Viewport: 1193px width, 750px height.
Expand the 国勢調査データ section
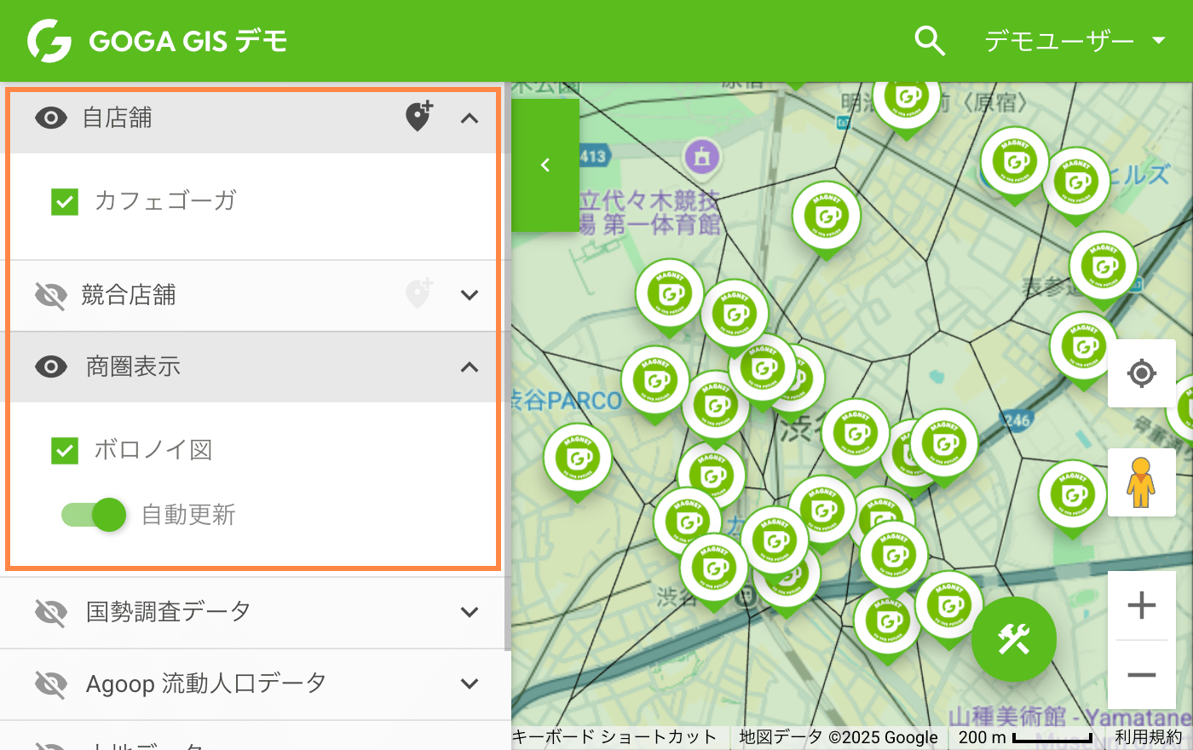pos(469,611)
